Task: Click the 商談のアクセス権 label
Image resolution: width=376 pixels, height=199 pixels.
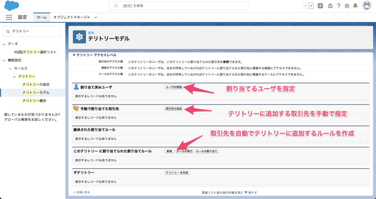Action: (112, 68)
